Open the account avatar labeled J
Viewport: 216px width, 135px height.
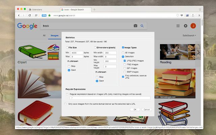click(193, 26)
